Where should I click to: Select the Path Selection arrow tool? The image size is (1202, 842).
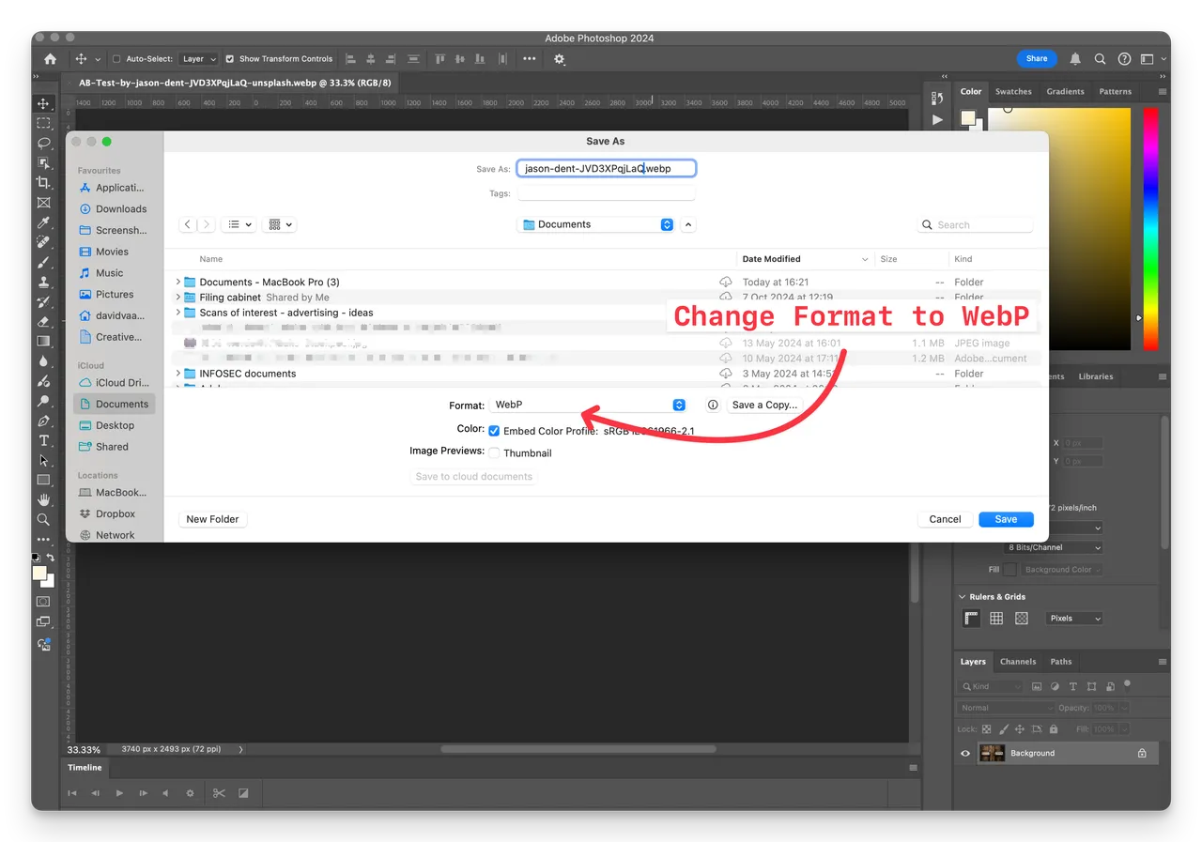[x=43, y=460]
